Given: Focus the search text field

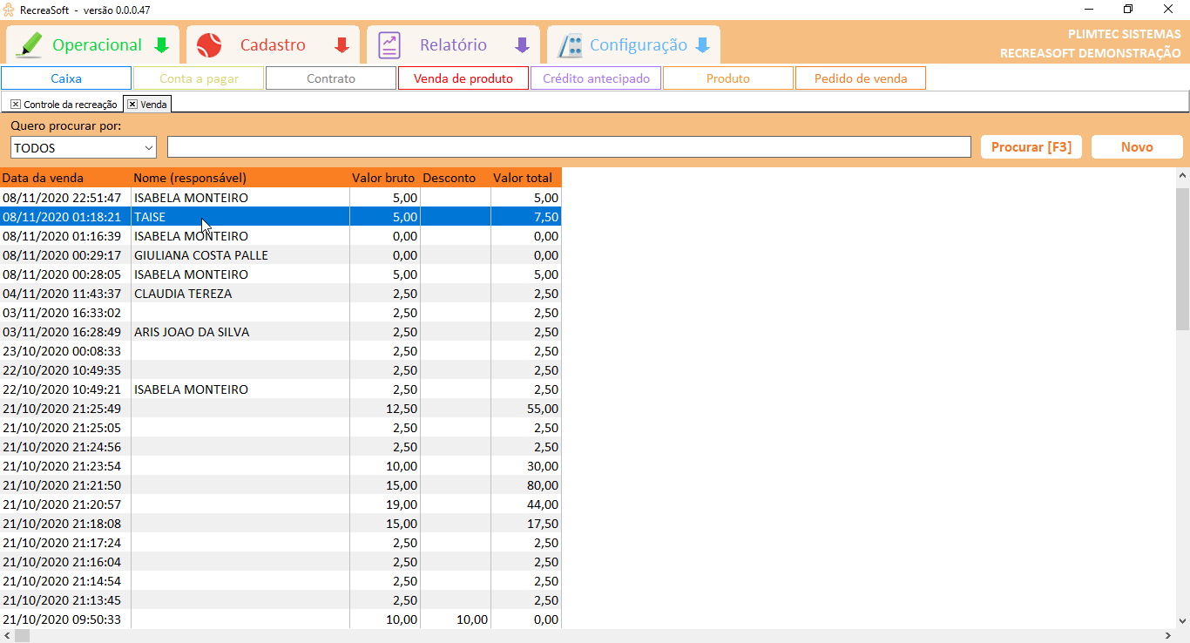Looking at the screenshot, I should (x=569, y=147).
